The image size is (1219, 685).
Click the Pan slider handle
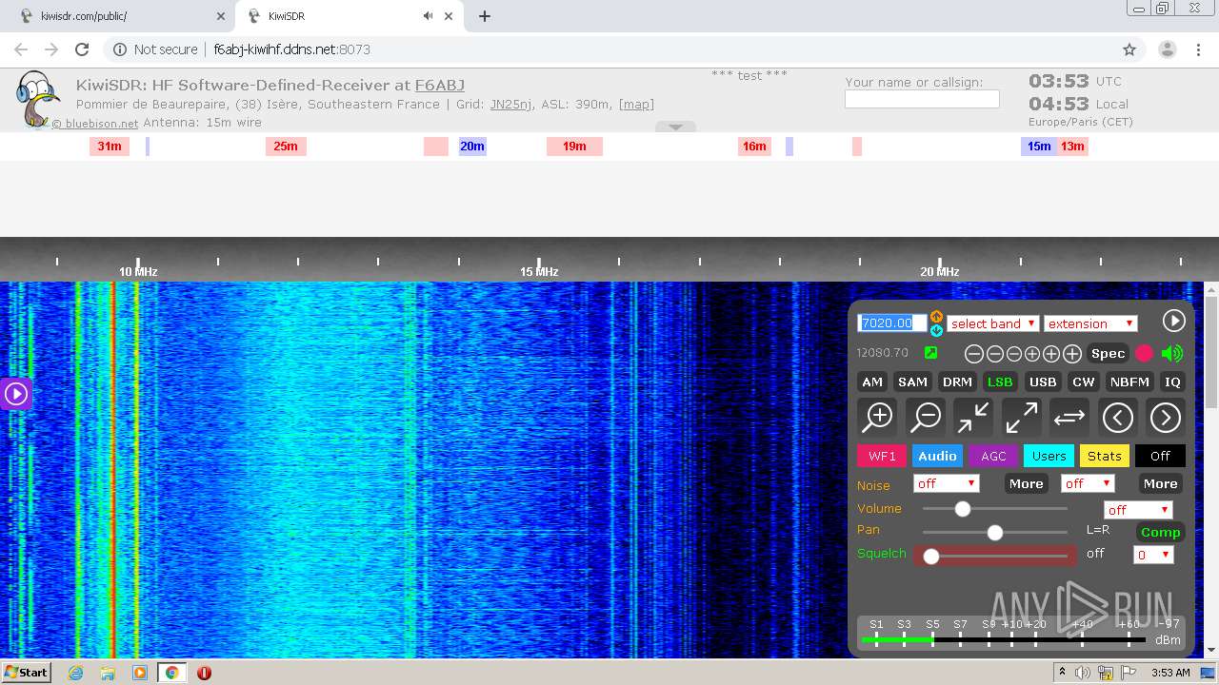pos(995,533)
